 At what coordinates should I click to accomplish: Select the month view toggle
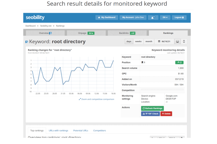click(x=149, y=42)
